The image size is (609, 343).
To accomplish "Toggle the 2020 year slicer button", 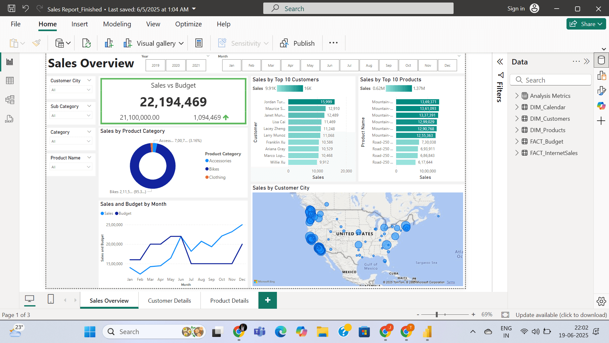I will coord(176,65).
